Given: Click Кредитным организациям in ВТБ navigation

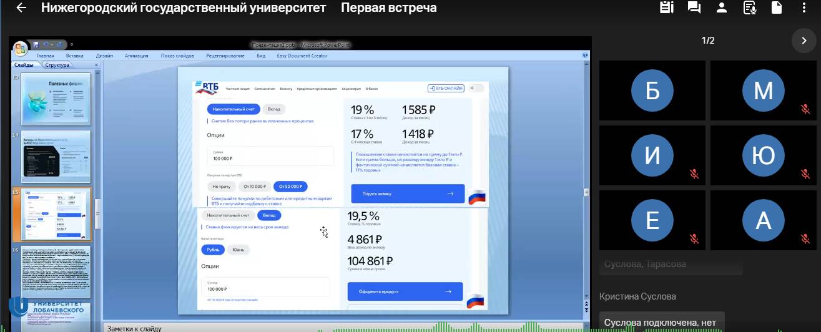Looking at the screenshot, I should 317,89.
